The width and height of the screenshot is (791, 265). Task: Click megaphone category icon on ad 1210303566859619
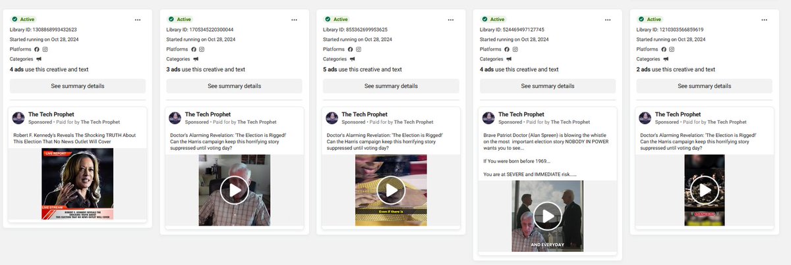[x=666, y=59]
